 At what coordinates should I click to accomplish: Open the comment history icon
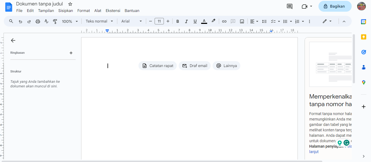290,6
